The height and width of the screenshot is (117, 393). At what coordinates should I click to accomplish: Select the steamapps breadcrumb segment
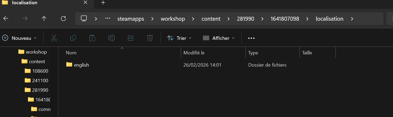131,19
